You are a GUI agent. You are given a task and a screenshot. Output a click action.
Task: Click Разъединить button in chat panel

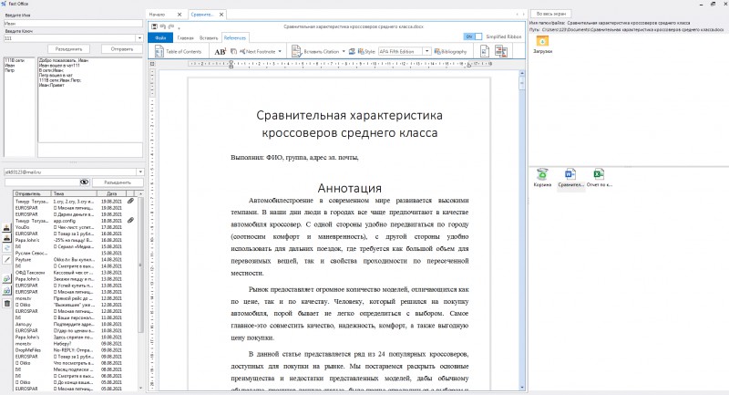[69, 49]
